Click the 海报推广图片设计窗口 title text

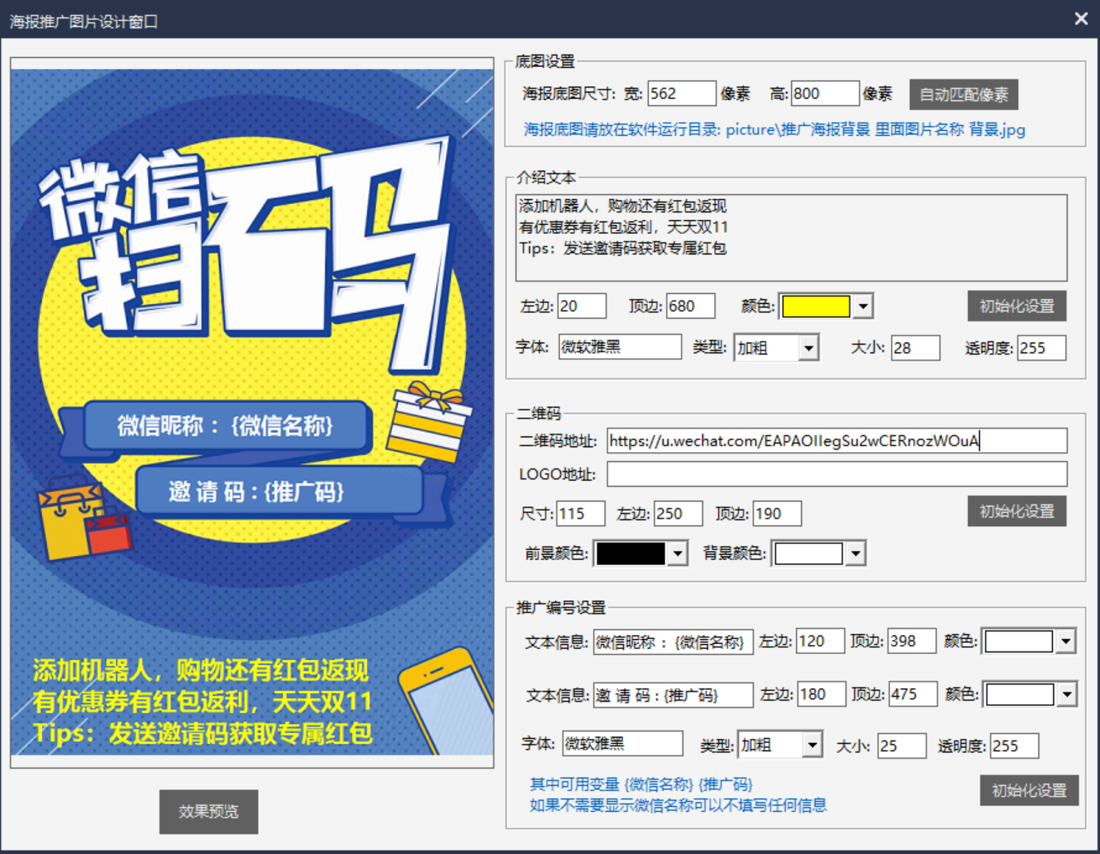click(83, 21)
